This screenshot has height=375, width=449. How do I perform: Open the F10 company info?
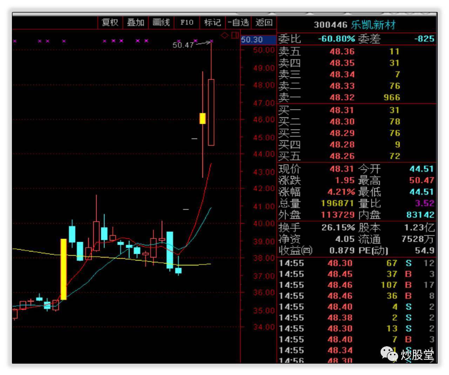[187, 22]
